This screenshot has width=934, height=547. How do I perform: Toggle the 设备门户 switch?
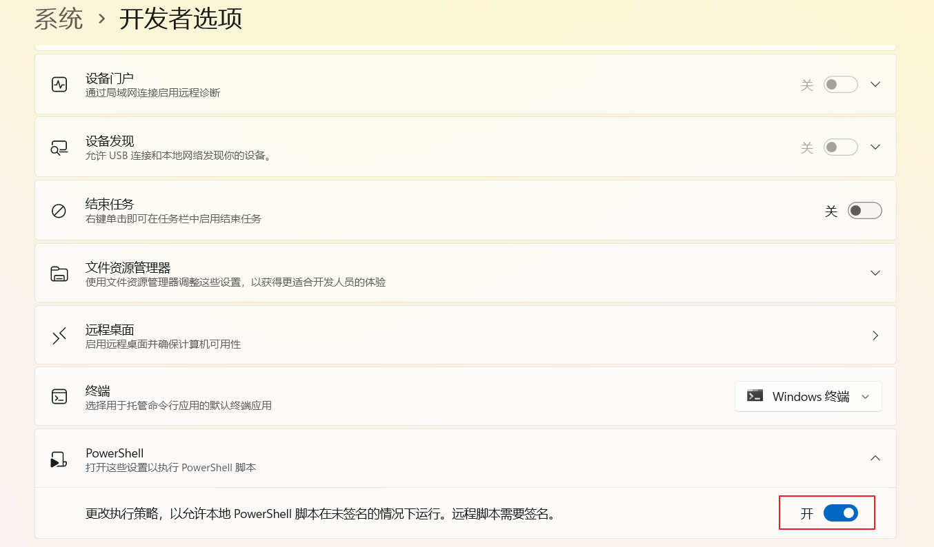click(841, 84)
